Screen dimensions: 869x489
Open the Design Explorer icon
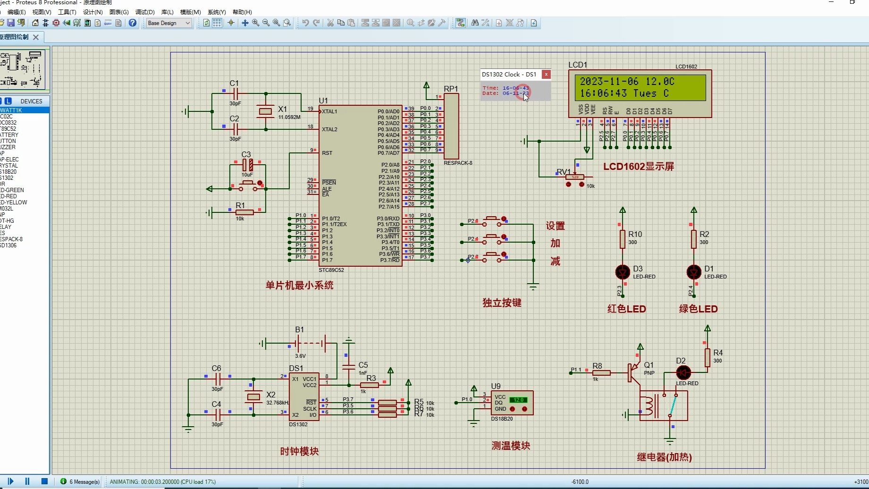coord(87,23)
